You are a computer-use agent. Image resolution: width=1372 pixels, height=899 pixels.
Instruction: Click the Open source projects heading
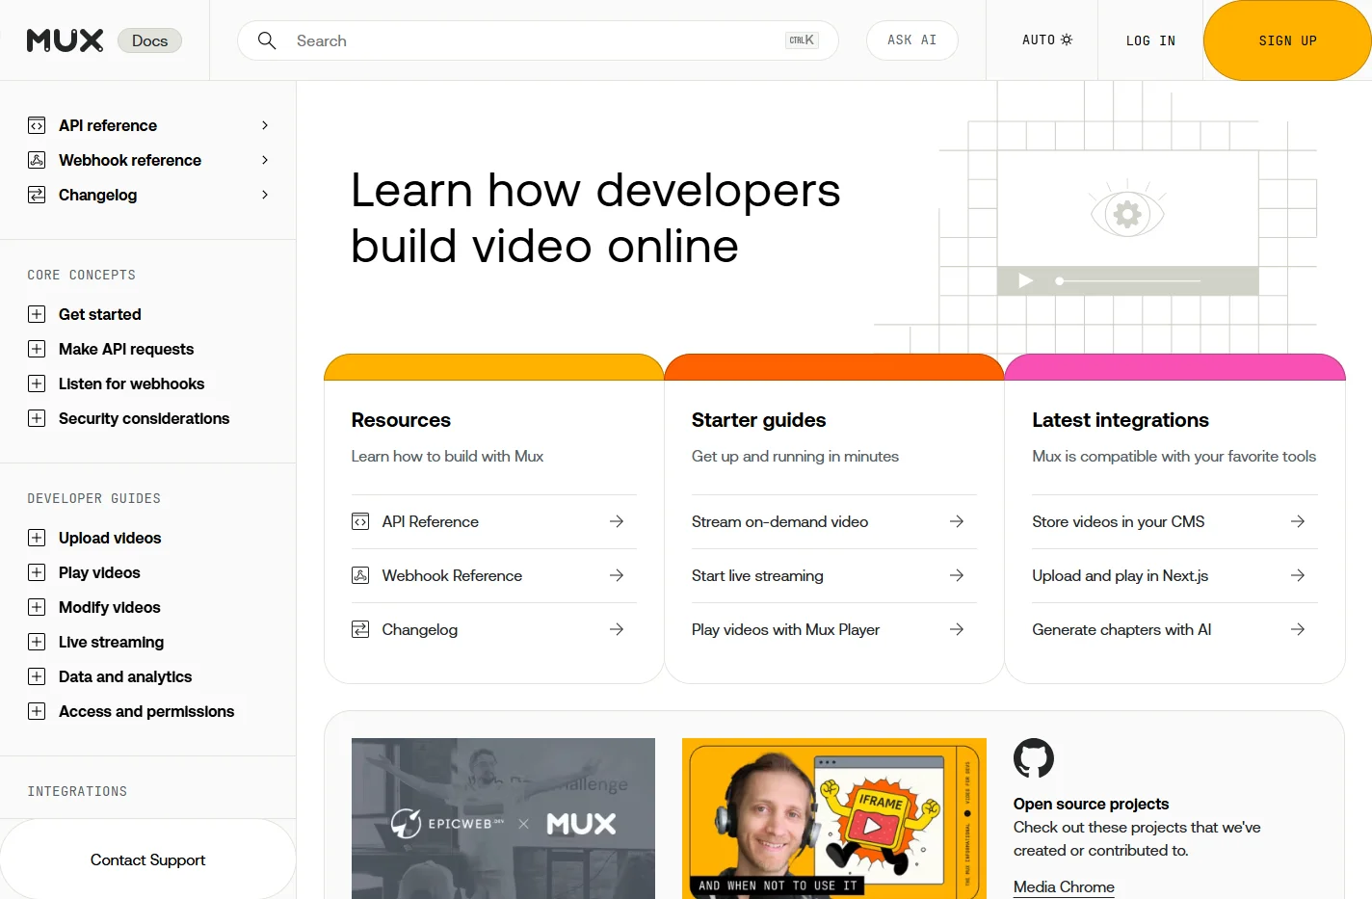click(x=1091, y=804)
